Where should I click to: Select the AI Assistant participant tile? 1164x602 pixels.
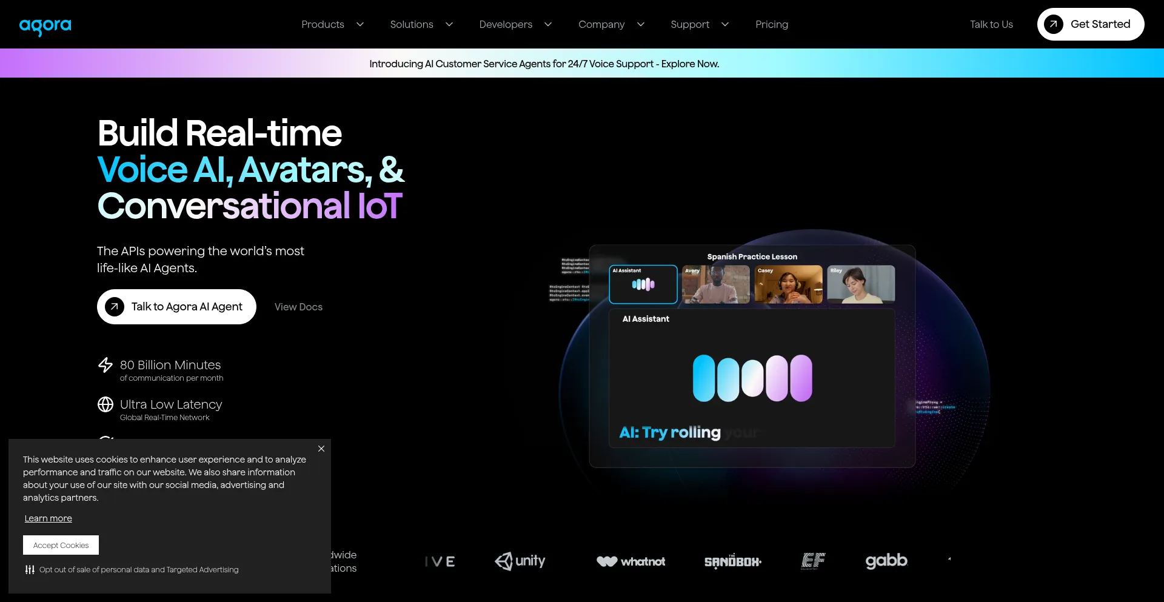pos(643,284)
